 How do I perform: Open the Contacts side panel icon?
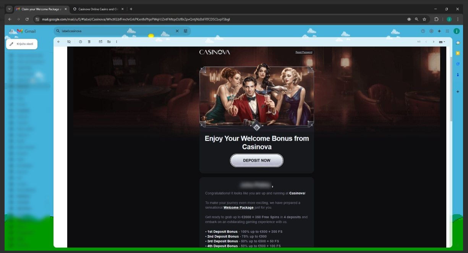pyautogui.click(x=458, y=75)
